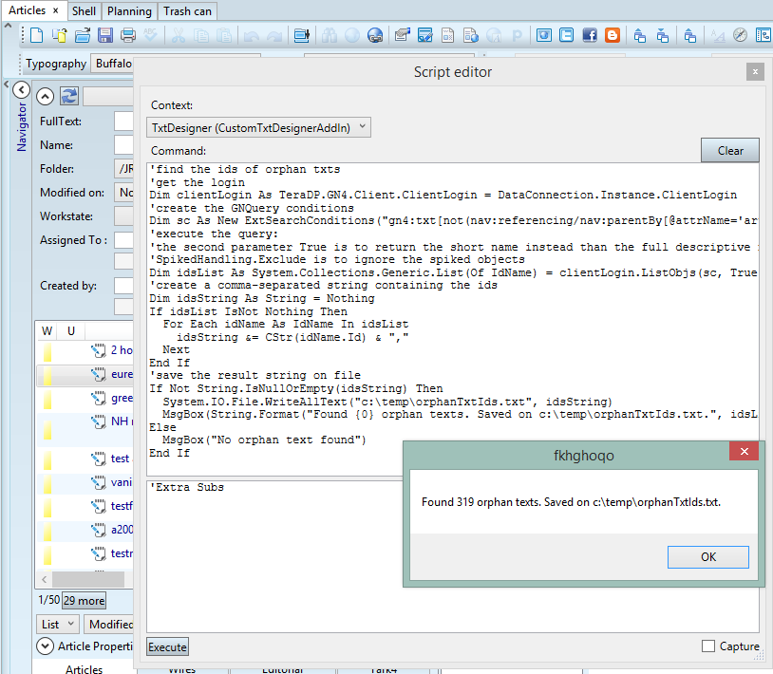The height and width of the screenshot is (674, 773).
Task: Toggle the Capture checkbox
Action: (707, 646)
